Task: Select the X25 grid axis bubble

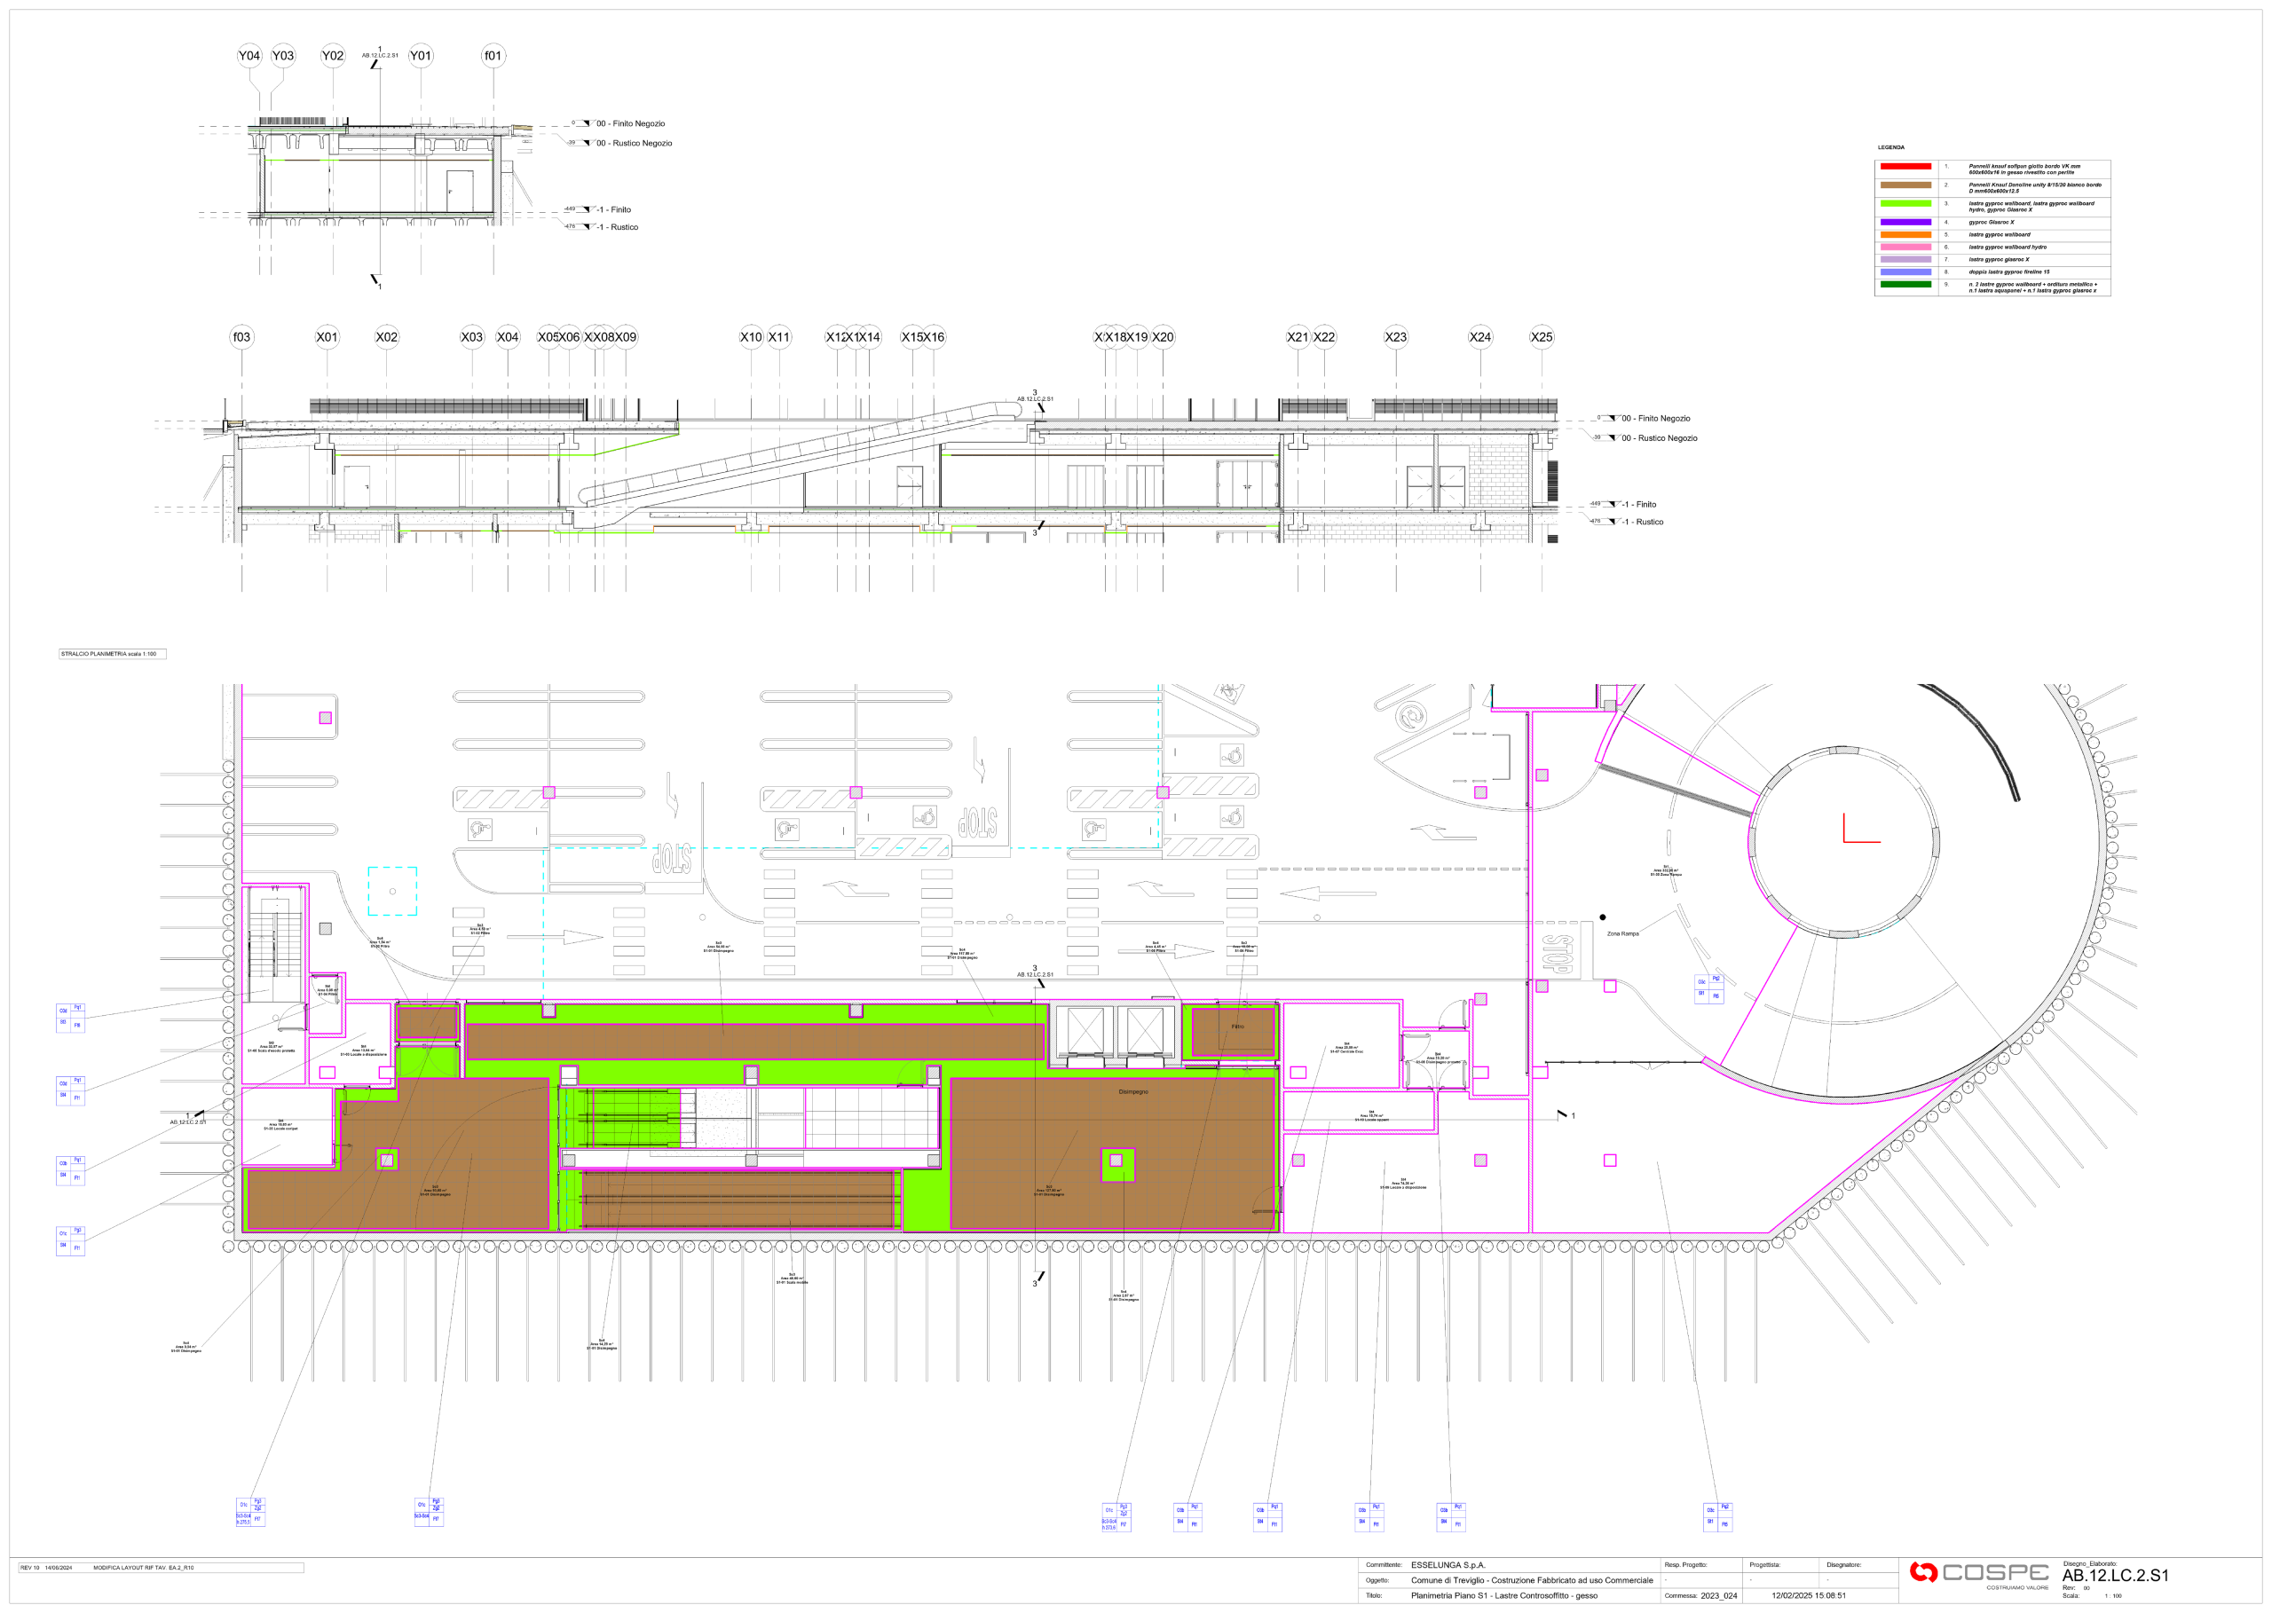Action: (x=1542, y=336)
